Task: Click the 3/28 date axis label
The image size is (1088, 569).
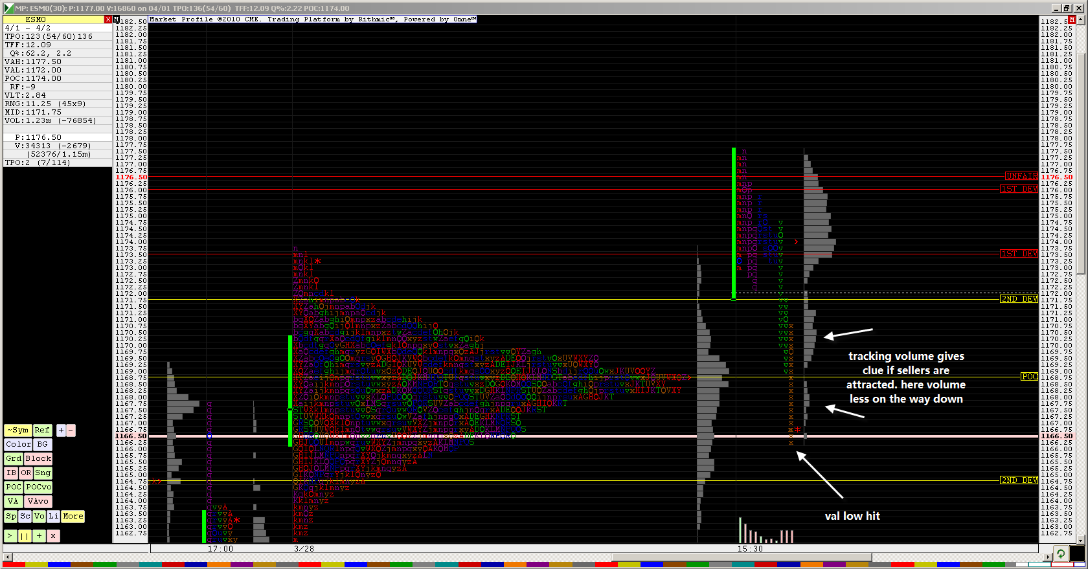Action: point(304,549)
